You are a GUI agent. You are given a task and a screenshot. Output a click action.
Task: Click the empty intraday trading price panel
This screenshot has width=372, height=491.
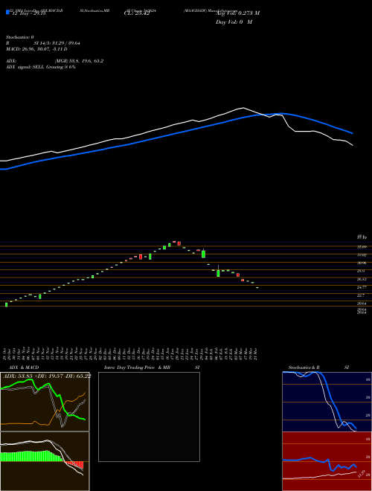(x=149, y=417)
